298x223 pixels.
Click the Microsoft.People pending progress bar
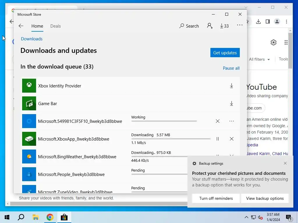[159, 174]
